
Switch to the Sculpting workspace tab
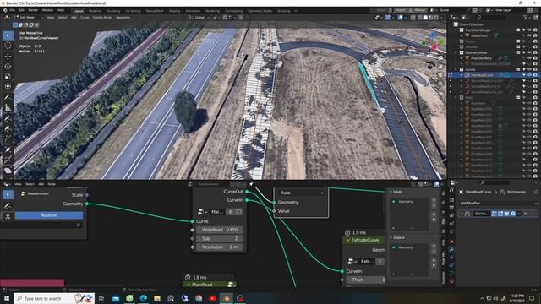pyautogui.click(x=113, y=11)
